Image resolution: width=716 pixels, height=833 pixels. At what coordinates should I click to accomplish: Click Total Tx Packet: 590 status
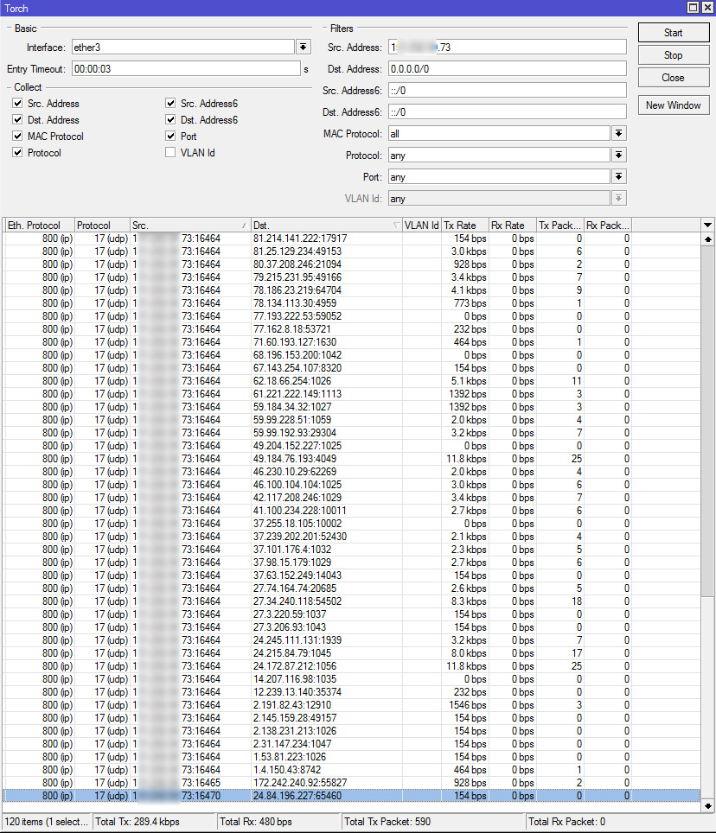click(432, 821)
